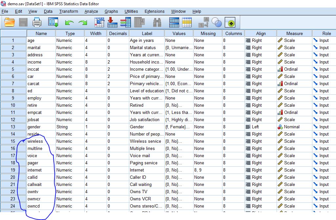Click the Go to Variable red-arrow icon

112,22
